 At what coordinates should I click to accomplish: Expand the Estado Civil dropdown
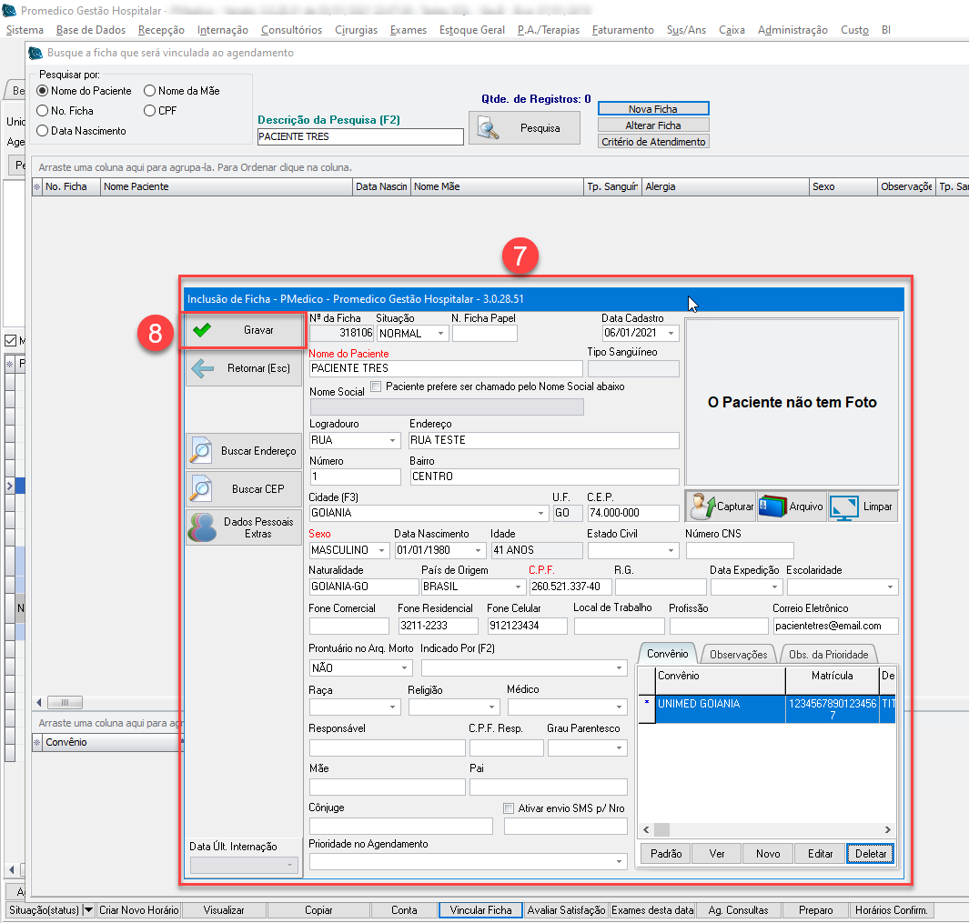[671, 550]
